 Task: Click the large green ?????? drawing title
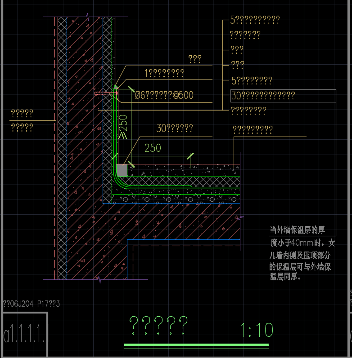(158, 325)
